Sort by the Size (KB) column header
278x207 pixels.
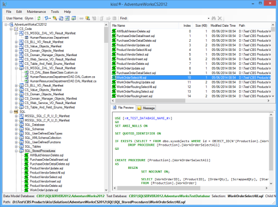point(201,26)
